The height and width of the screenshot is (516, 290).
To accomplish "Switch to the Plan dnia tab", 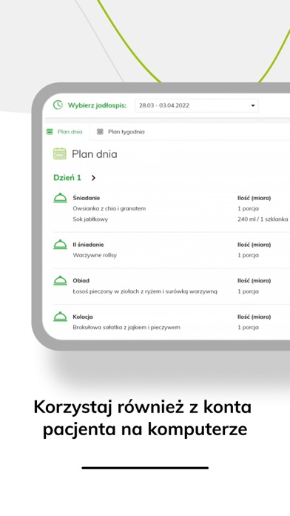I will pos(64,132).
